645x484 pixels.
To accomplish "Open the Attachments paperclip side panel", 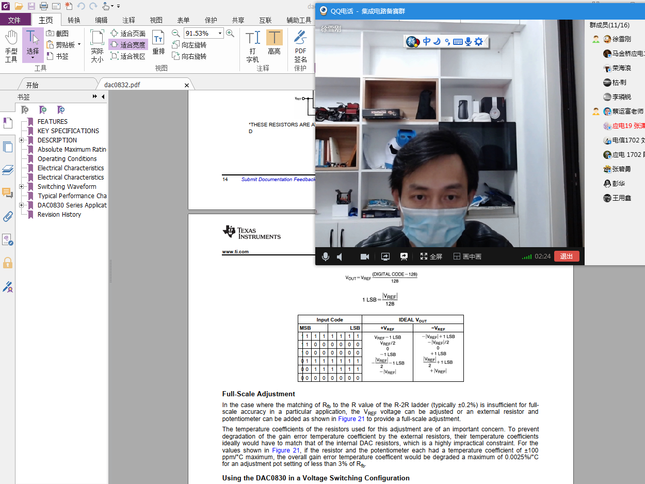I will point(8,216).
